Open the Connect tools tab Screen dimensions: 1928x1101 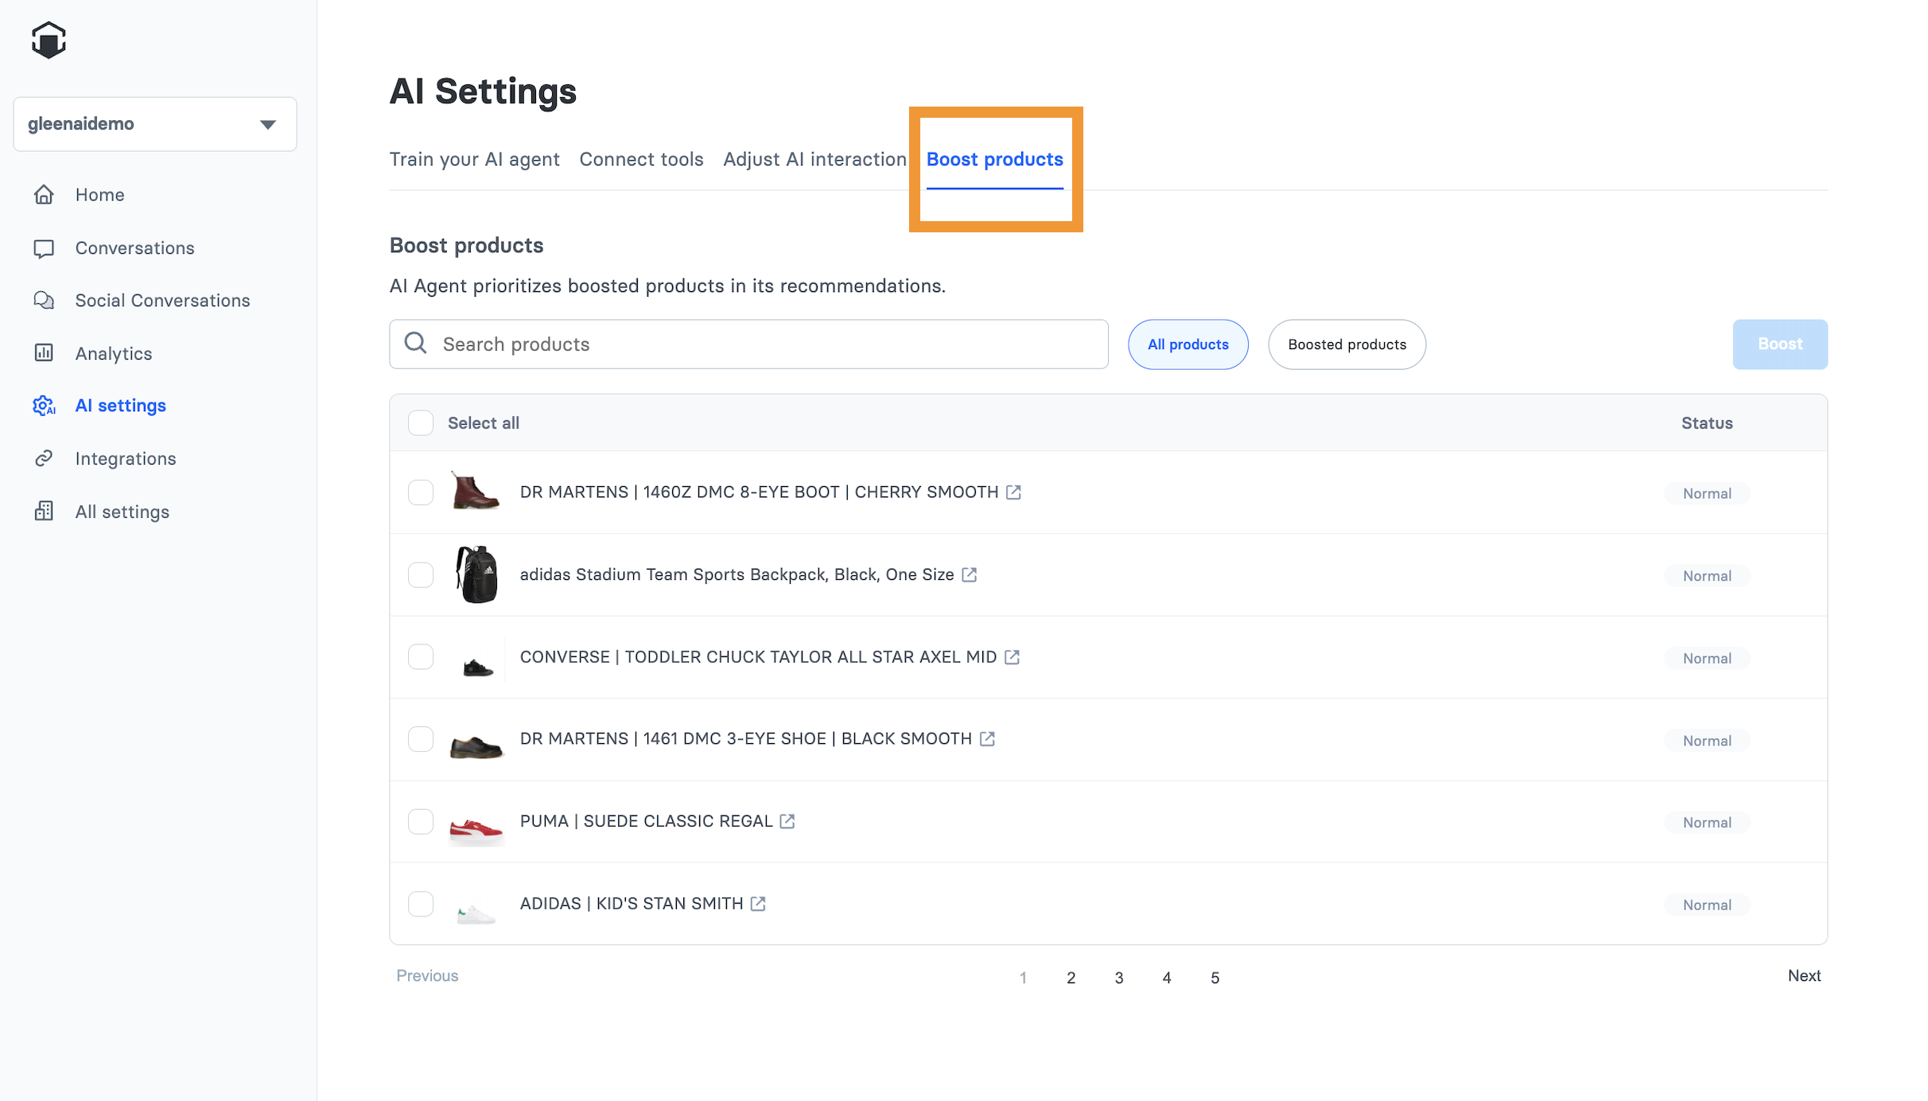click(641, 159)
